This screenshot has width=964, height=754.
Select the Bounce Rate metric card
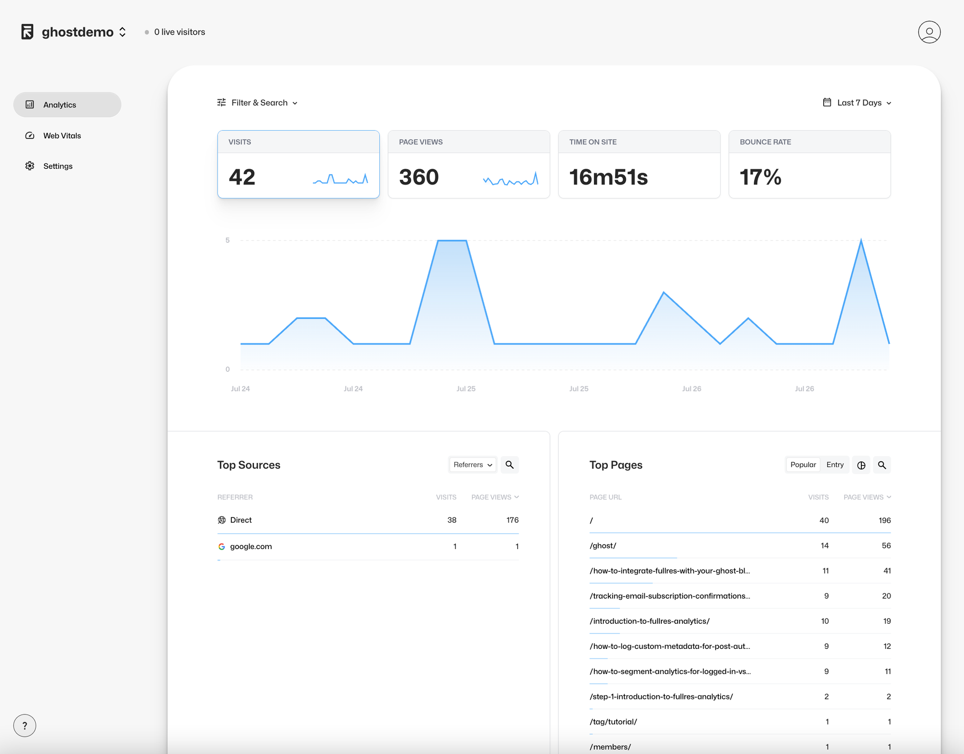809,164
